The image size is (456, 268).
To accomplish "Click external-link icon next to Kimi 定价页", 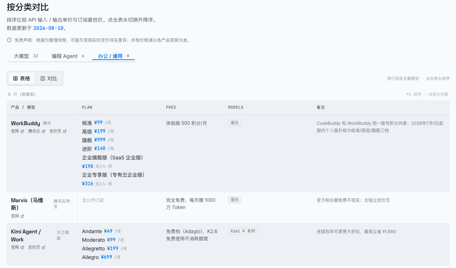I will [x=44, y=247].
